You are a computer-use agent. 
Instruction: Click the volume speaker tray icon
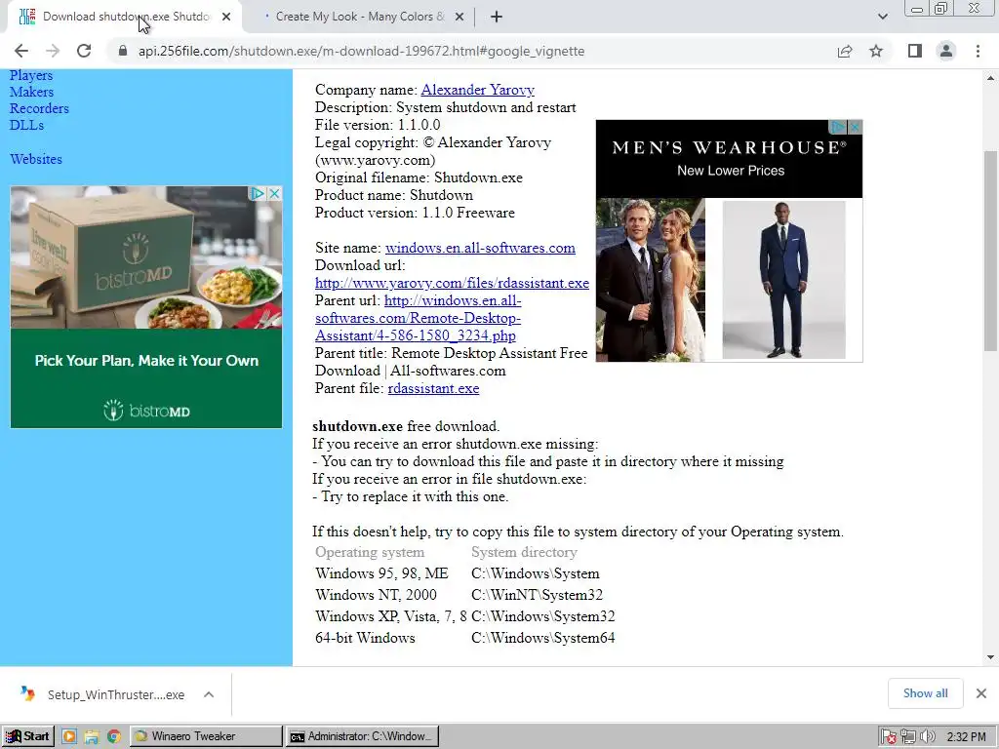(x=927, y=737)
